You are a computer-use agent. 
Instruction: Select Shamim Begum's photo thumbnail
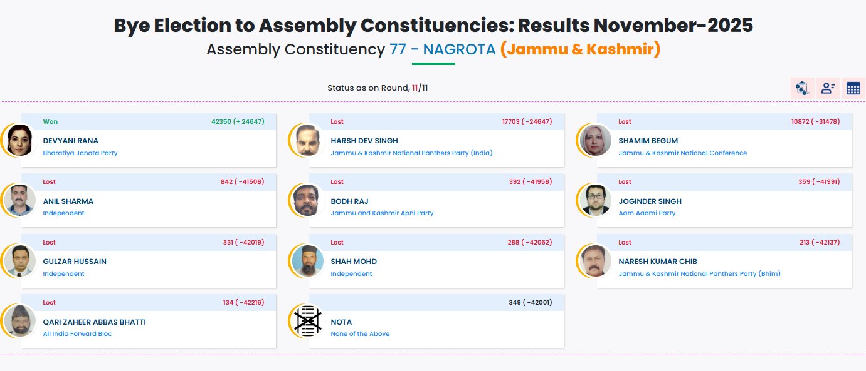(x=596, y=140)
